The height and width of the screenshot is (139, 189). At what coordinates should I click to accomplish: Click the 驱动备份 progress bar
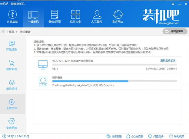click(114, 81)
